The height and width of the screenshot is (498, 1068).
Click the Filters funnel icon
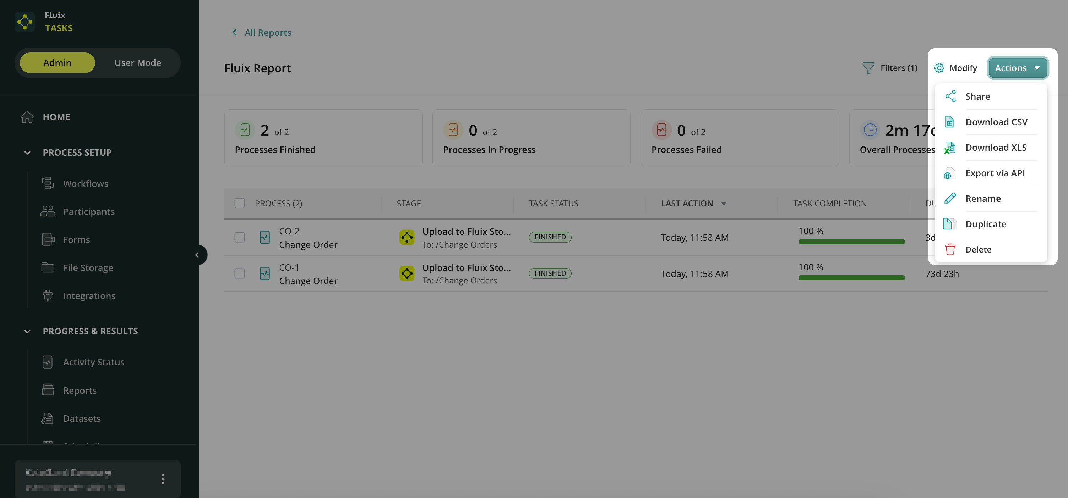868,68
